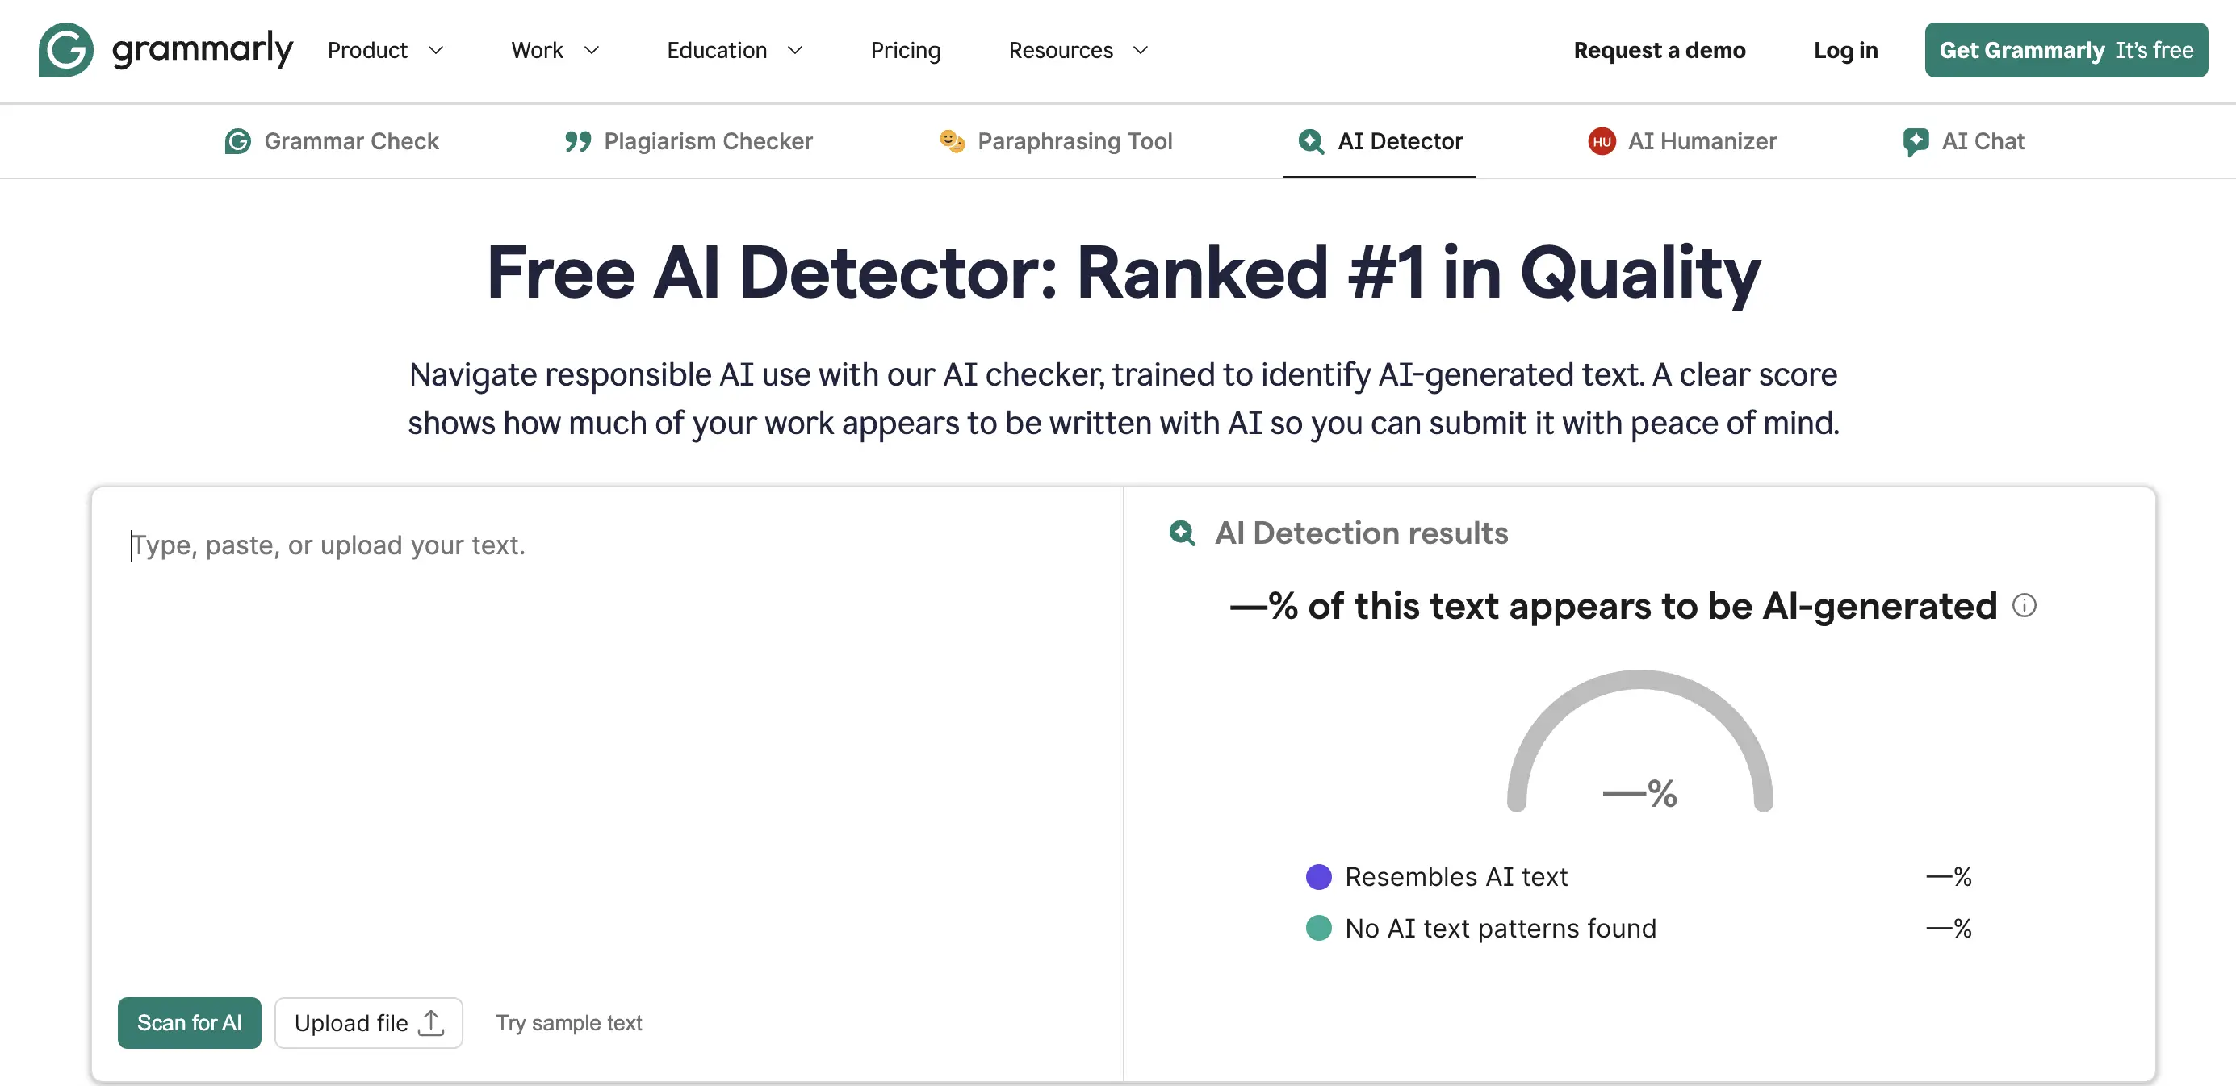Click the AI Detector magnifier tab icon
Screen dimensions: 2236x1086
[1311, 141]
